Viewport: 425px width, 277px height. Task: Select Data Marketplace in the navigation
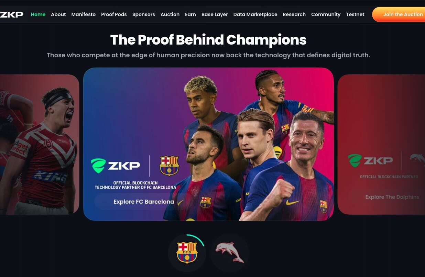coord(255,14)
